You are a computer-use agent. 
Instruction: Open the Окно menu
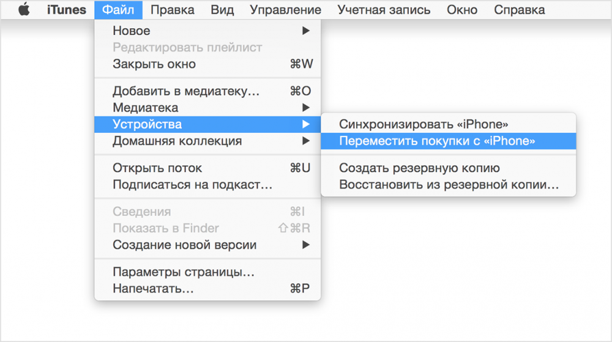tap(462, 10)
